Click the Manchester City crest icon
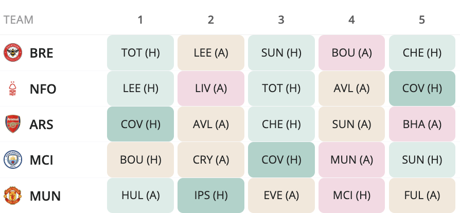This screenshot has height=213, width=460. tap(13, 160)
